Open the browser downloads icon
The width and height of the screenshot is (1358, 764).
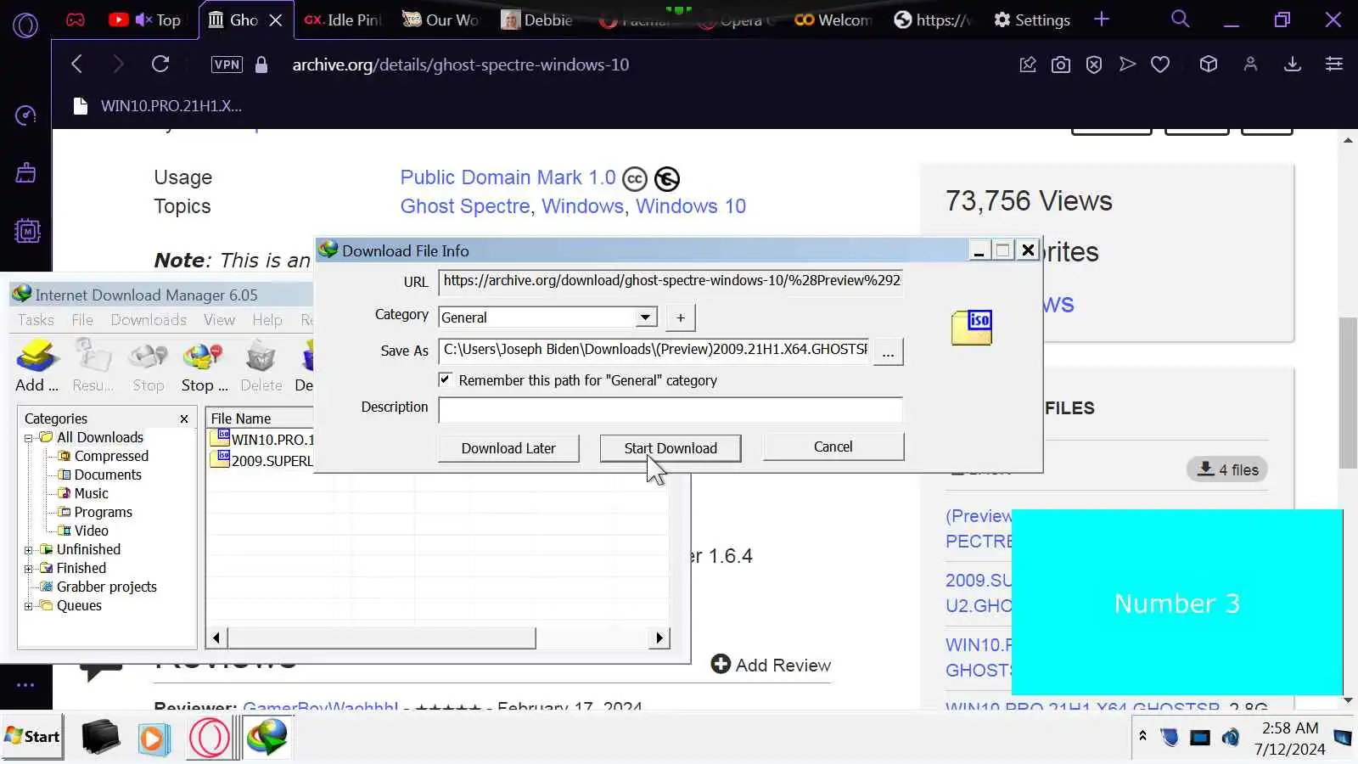coord(1293,65)
